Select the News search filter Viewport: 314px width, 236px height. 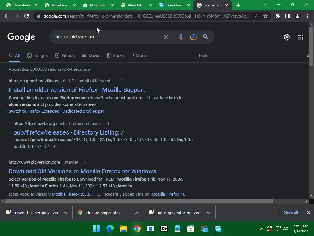(91, 56)
